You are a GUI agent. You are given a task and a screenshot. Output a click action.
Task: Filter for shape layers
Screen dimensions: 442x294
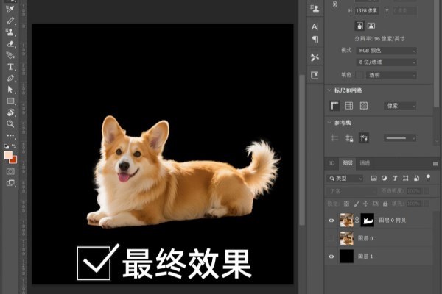[406, 179]
